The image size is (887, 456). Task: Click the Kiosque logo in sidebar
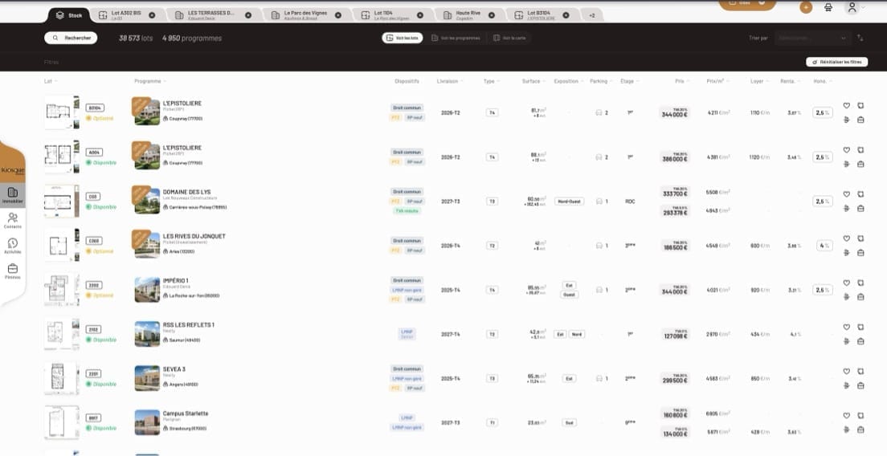[x=12, y=169]
